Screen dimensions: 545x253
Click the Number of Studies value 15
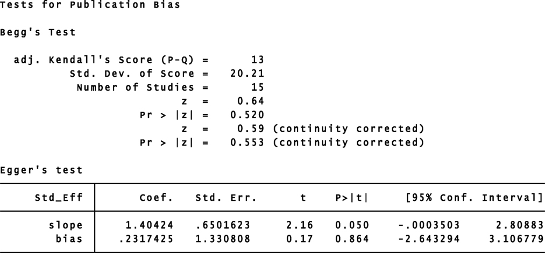pos(257,87)
